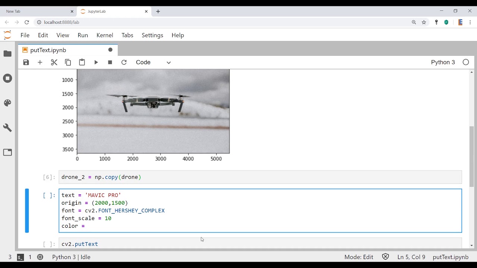Click the trusted shield status icon
Viewport: 477px width, 268px height.
tap(385, 257)
